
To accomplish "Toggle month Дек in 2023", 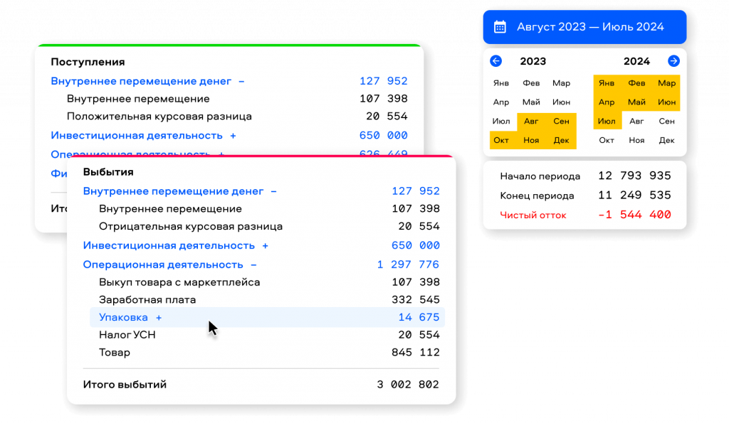I will pos(561,141).
